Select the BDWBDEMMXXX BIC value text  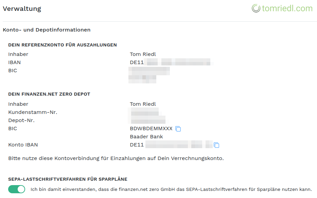tap(151, 128)
